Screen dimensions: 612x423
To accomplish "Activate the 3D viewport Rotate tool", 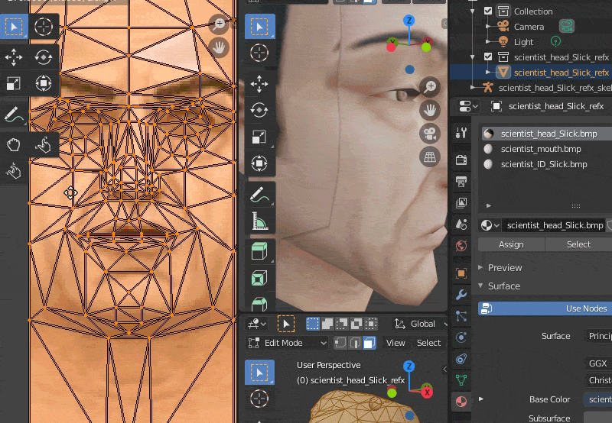I will point(259,110).
